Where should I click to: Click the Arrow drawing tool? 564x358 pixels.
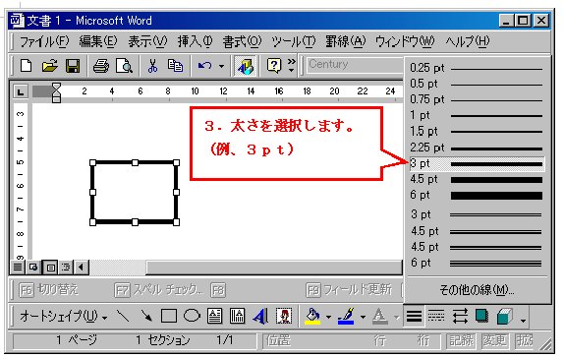click(x=146, y=317)
